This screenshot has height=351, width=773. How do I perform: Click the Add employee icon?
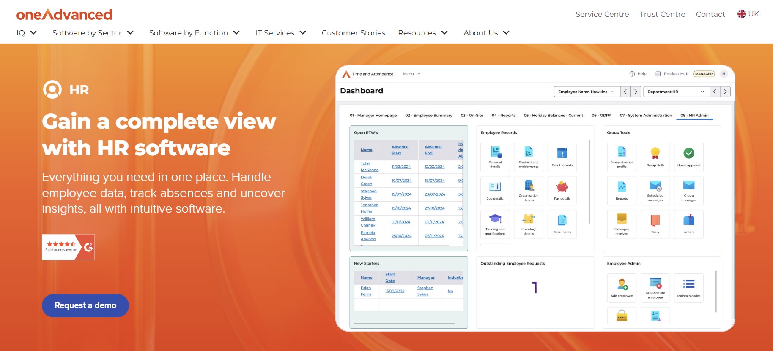tap(622, 288)
